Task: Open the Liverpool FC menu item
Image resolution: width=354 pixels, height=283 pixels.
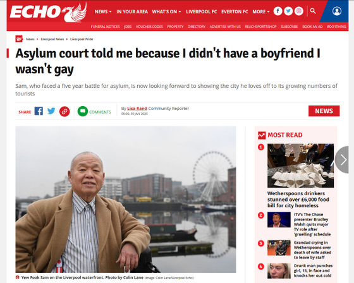Action: 202,12
